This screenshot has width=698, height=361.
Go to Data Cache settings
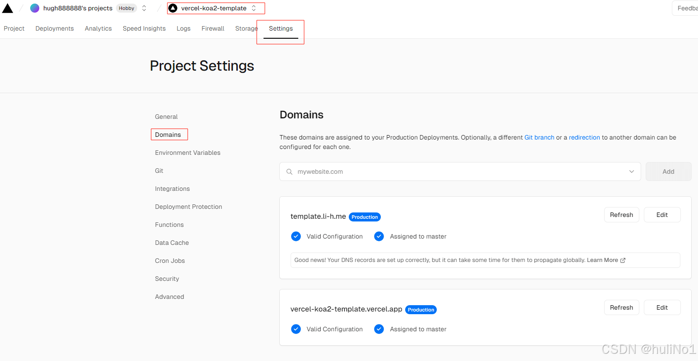tap(172, 243)
